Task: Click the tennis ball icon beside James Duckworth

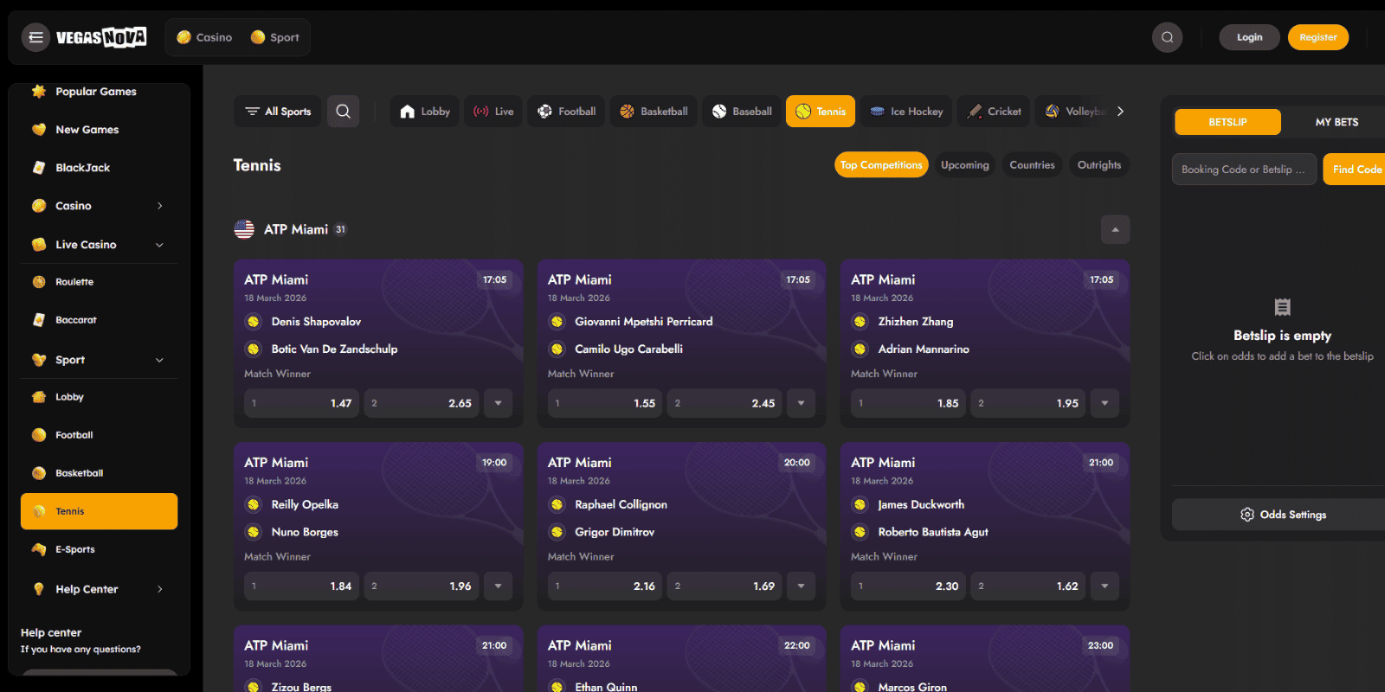Action: tap(860, 504)
